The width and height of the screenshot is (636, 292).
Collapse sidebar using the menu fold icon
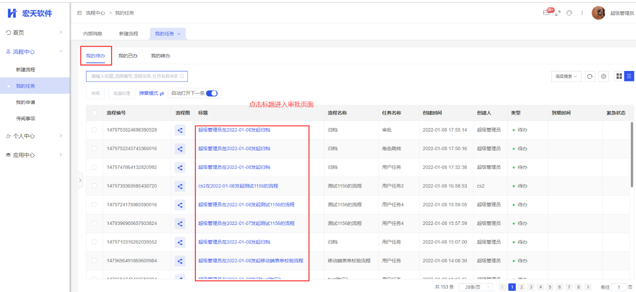click(79, 13)
